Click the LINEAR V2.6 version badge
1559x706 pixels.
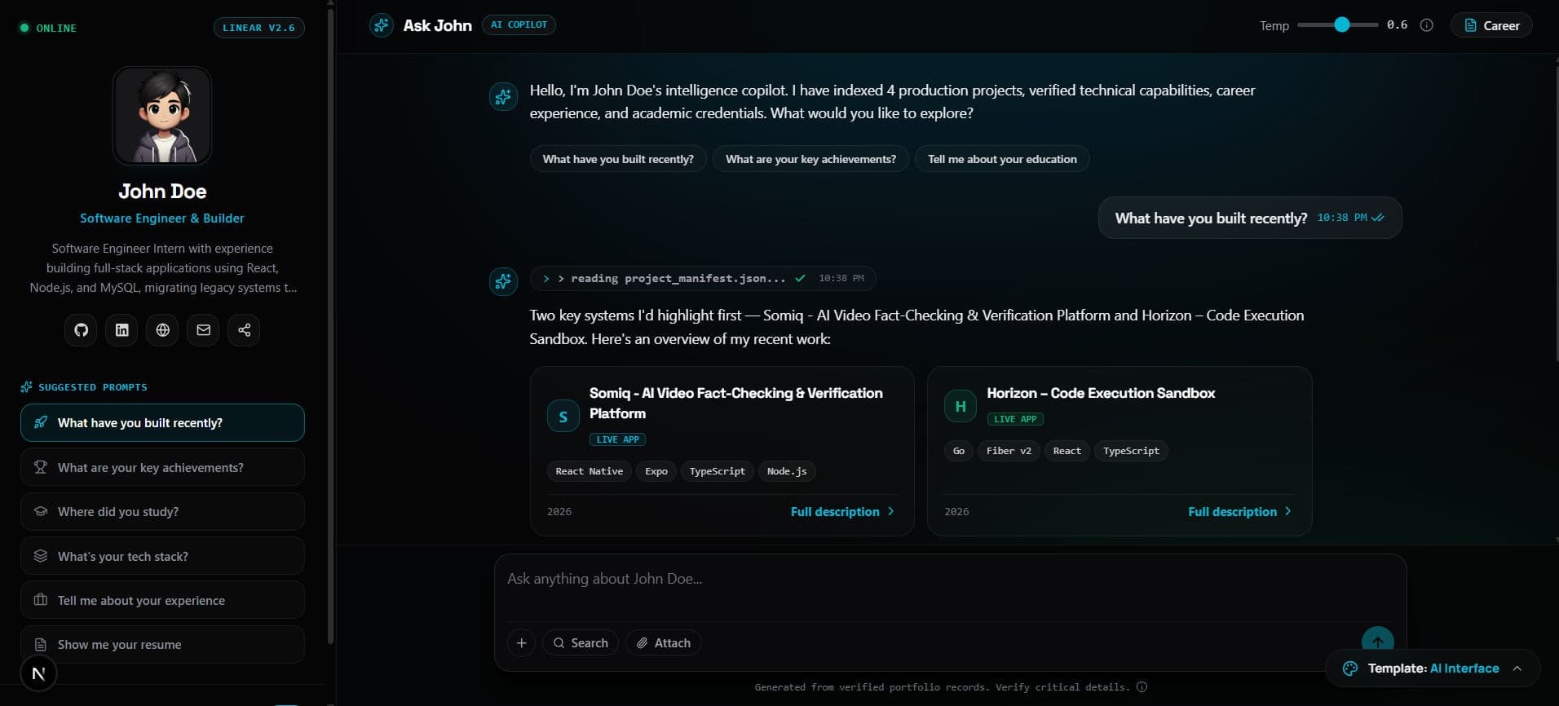(259, 28)
